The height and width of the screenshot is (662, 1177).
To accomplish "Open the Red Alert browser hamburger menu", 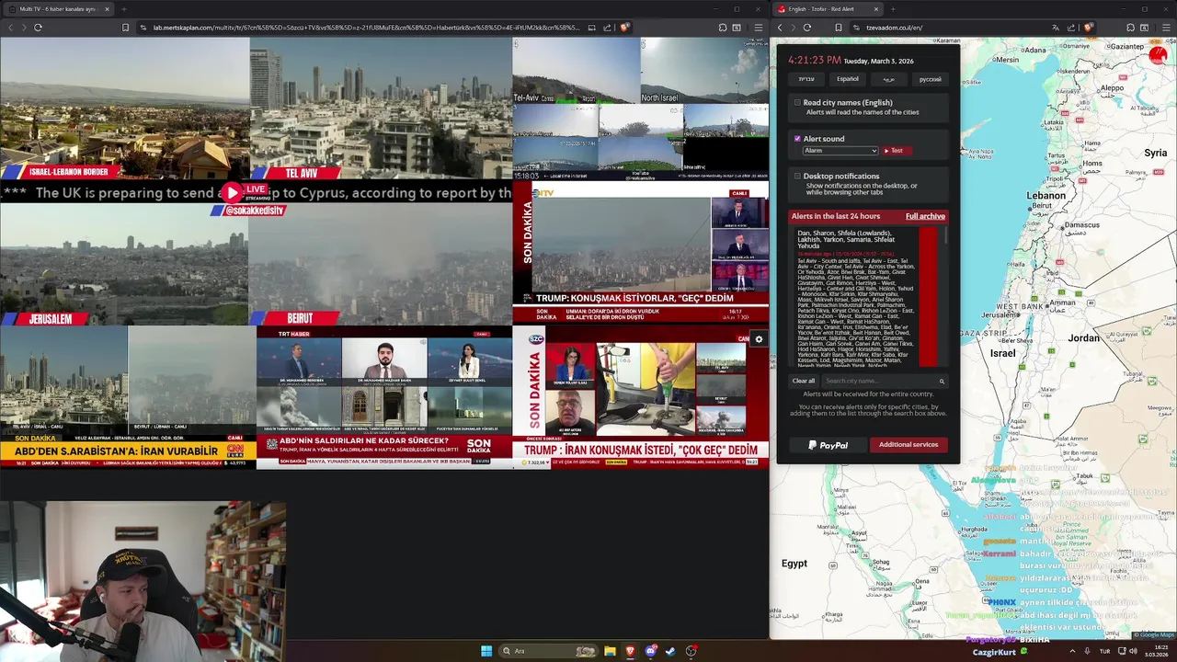I will [x=1165, y=28].
